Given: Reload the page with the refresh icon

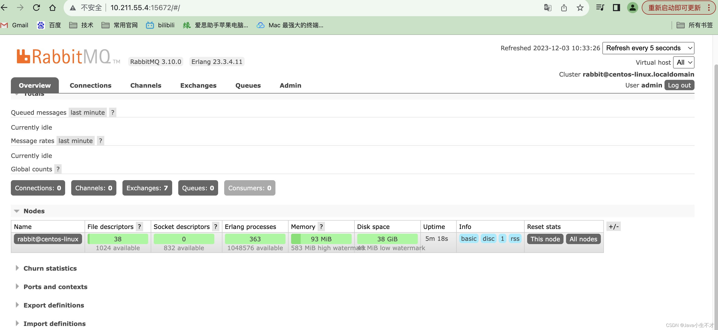Looking at the screenshot, I should point(36,8).
